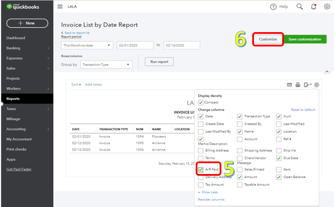Expand the Workers sidebar chevron

click(48, 89)
